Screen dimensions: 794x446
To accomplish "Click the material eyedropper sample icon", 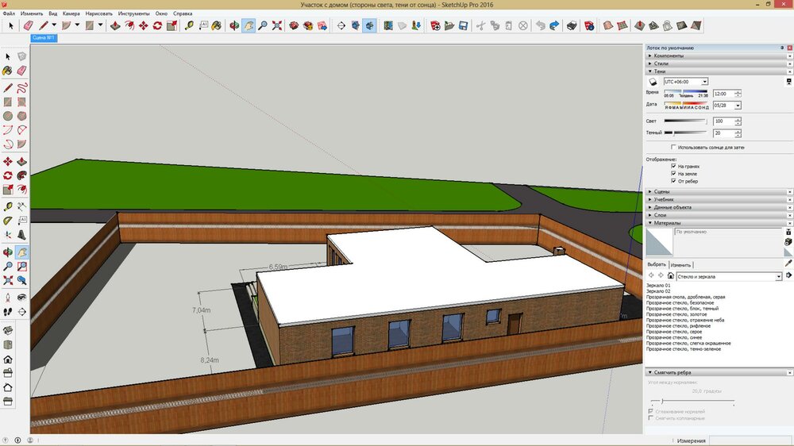I will point(788,263).
